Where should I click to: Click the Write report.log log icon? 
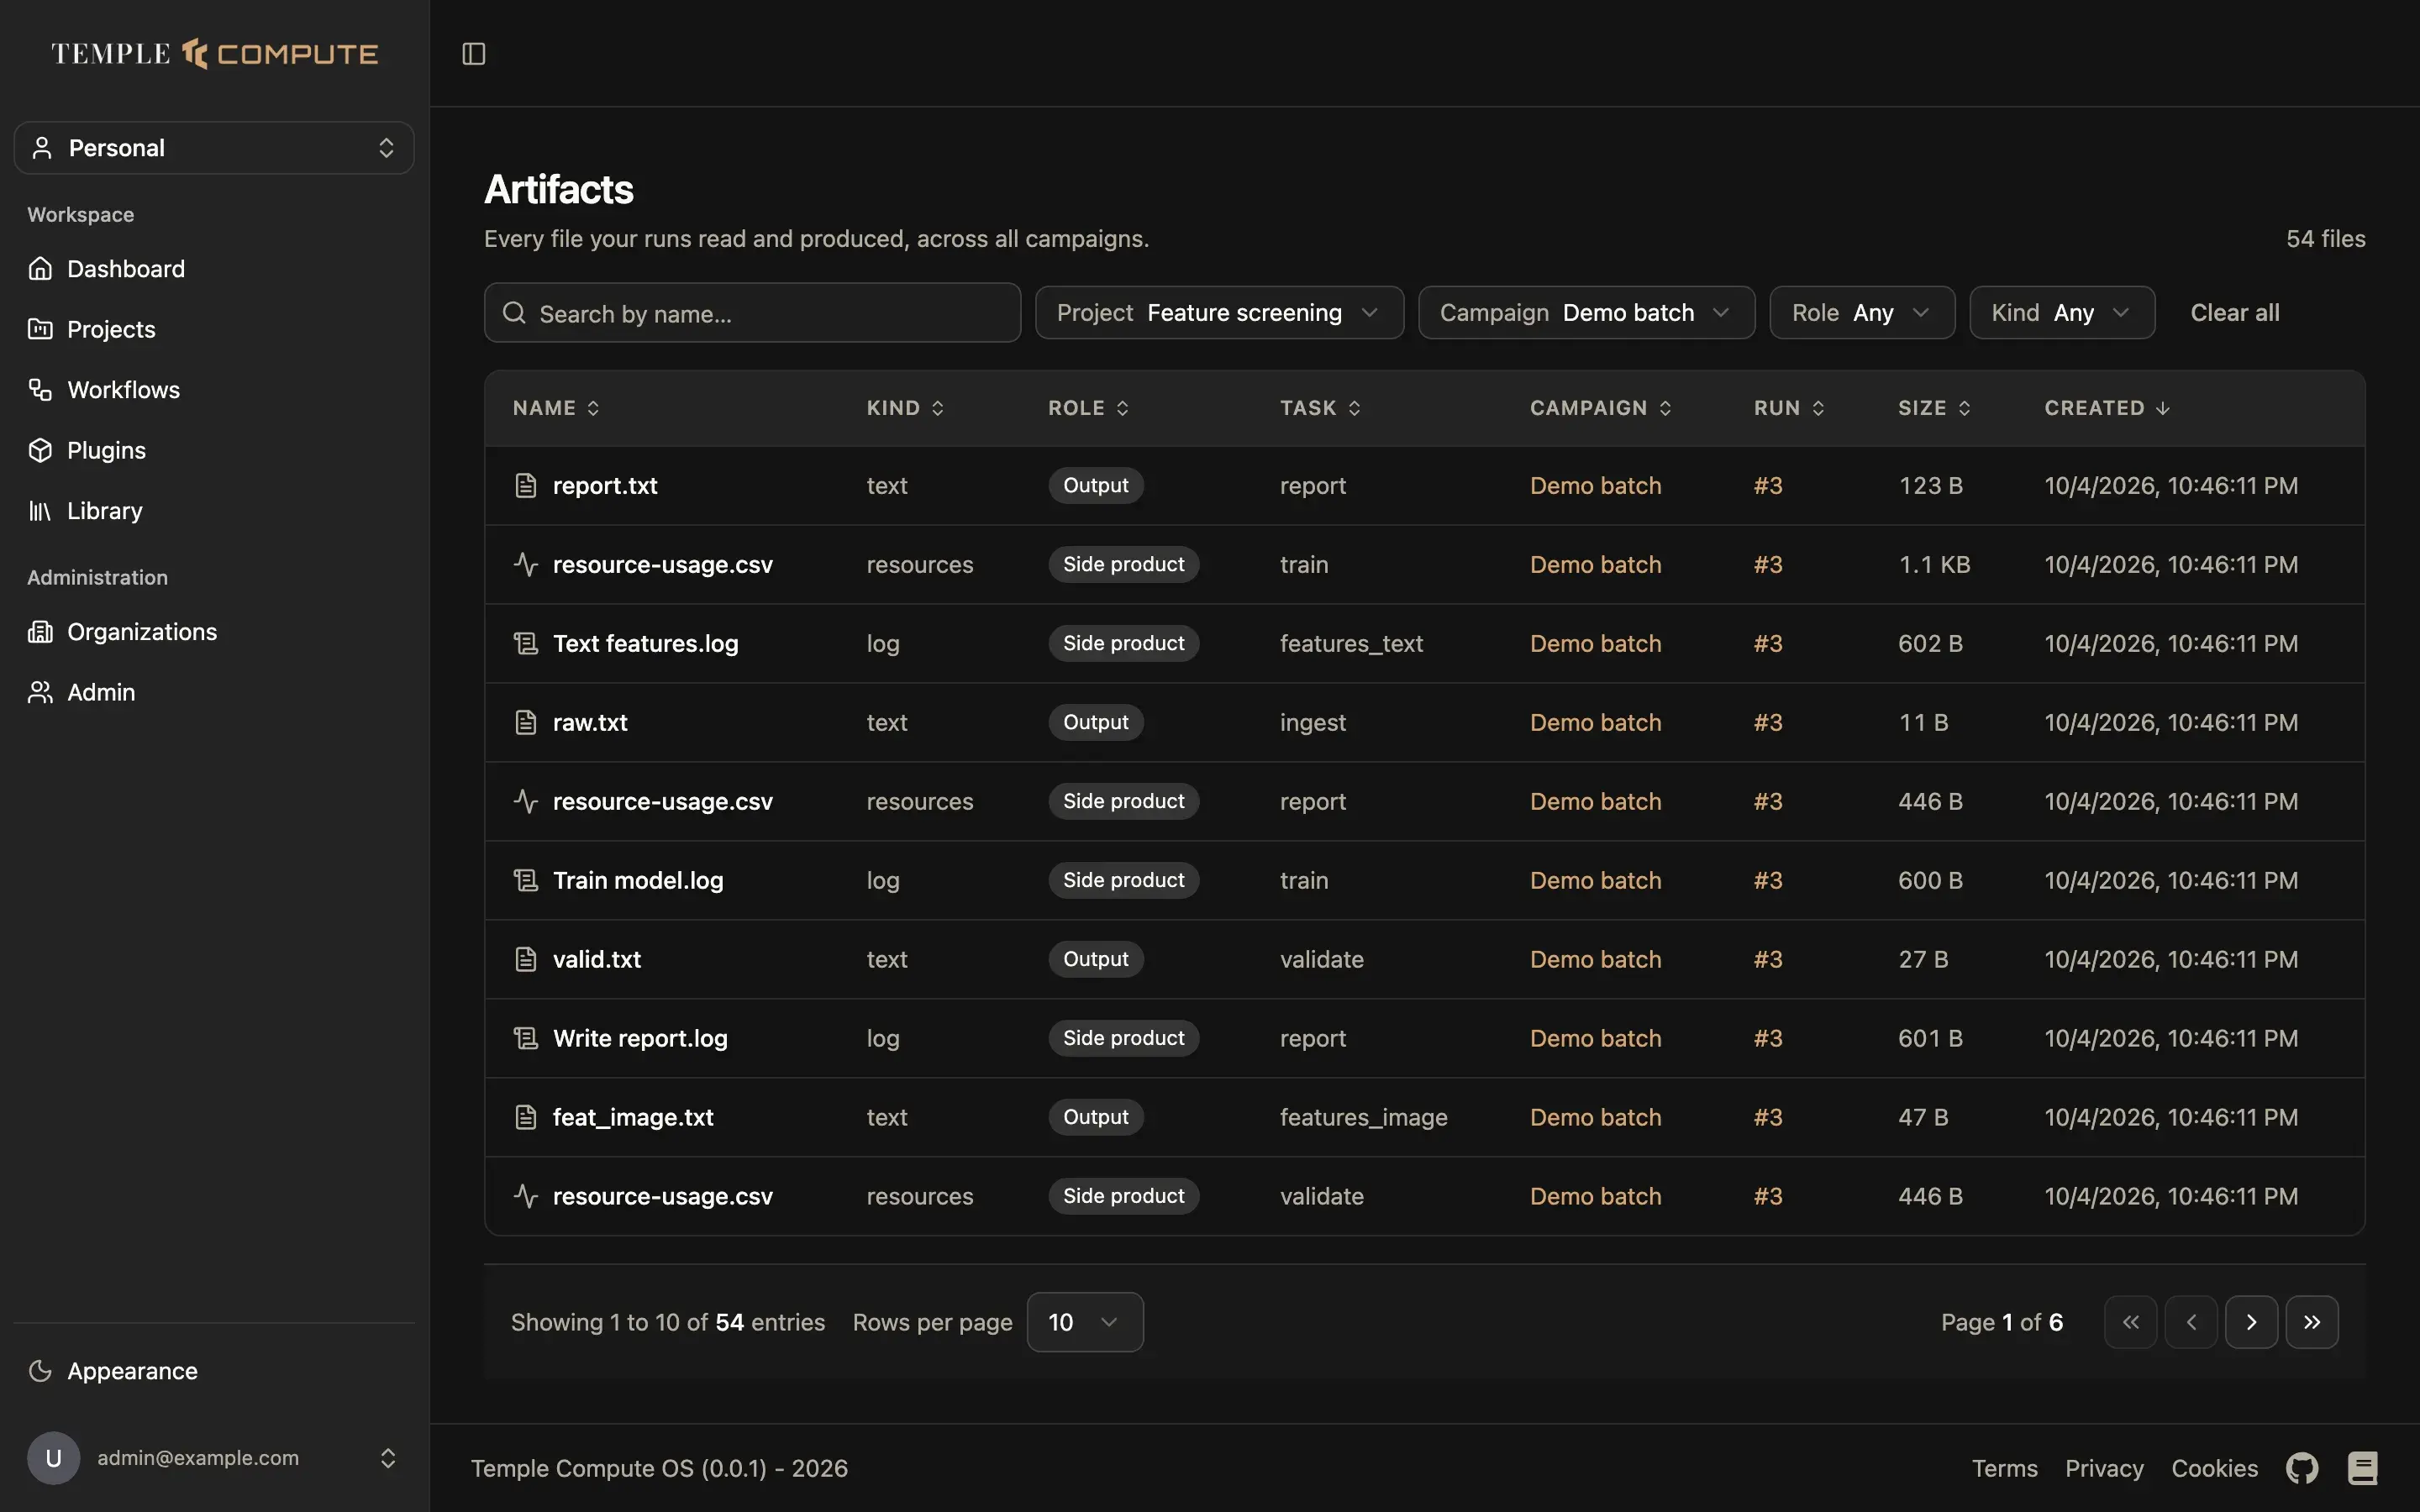526,1039
